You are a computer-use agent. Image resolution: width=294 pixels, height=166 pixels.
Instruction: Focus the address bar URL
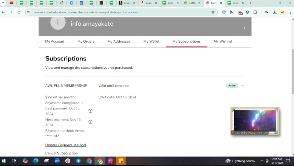coord(85,12)
